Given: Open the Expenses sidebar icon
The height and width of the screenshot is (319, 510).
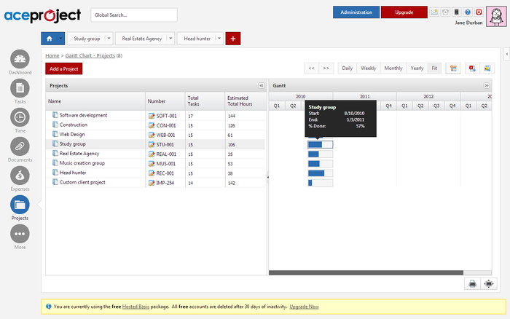Looking at the screenshot, I should (20, 176).
